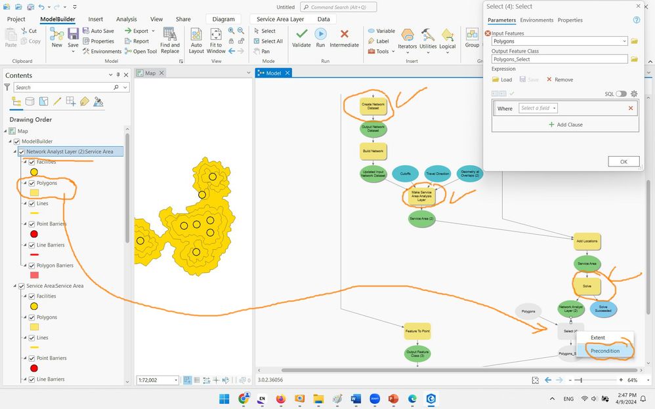This screenshot has height=409, width=655.
Task: Click the yellow Polygons symbol swatch
Action: point(34,193)
